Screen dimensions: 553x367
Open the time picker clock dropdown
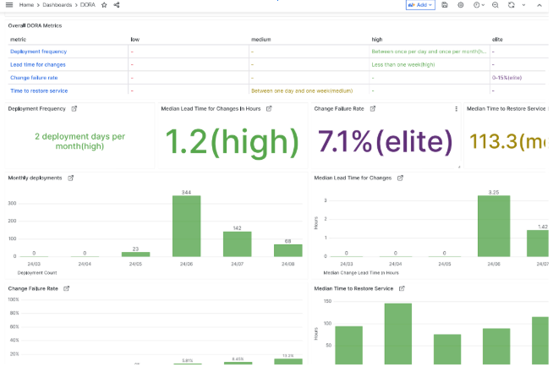click(x=479, y=5)
